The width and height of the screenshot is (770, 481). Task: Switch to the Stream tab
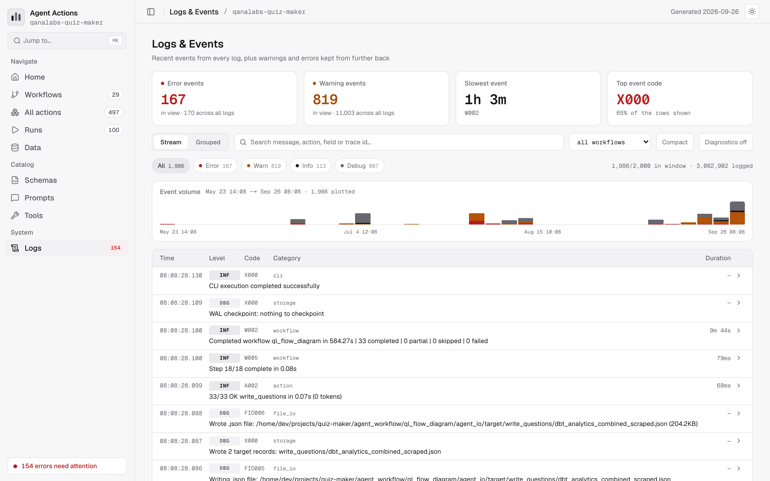[x=171, y=142]
